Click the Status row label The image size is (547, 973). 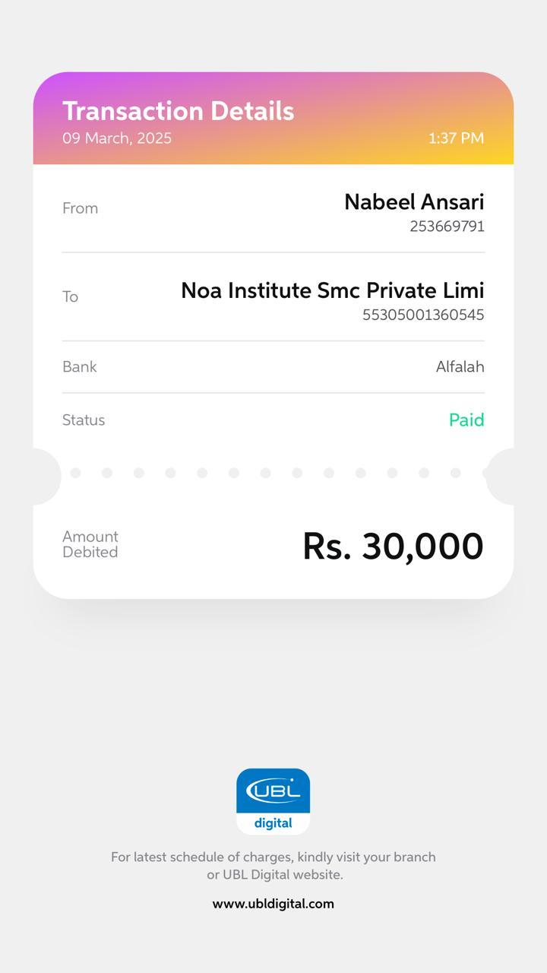pos(84,420)
